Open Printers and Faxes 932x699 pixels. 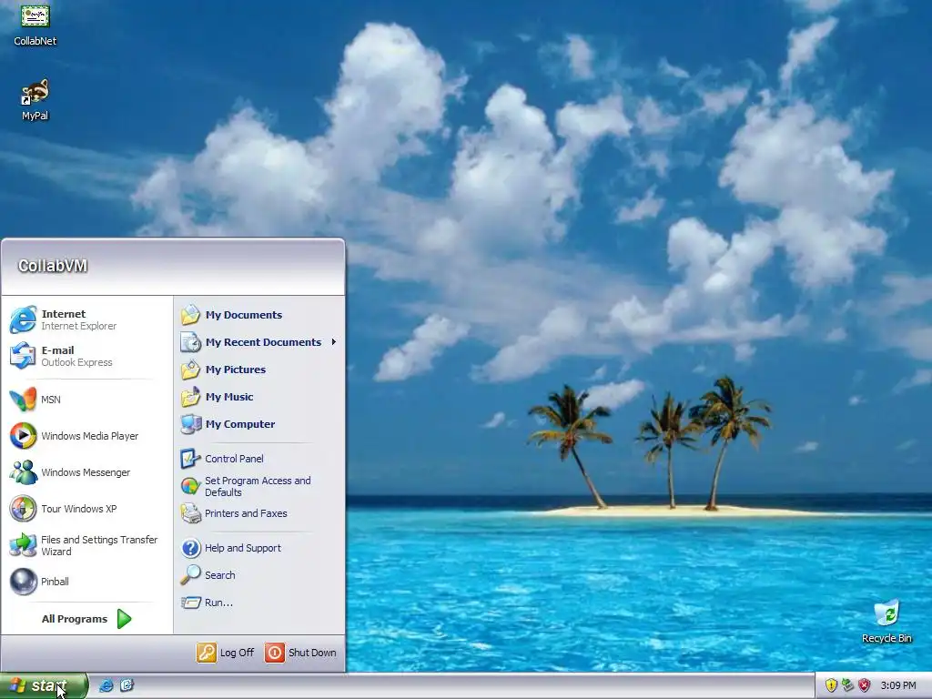click(x=259, y=513)
